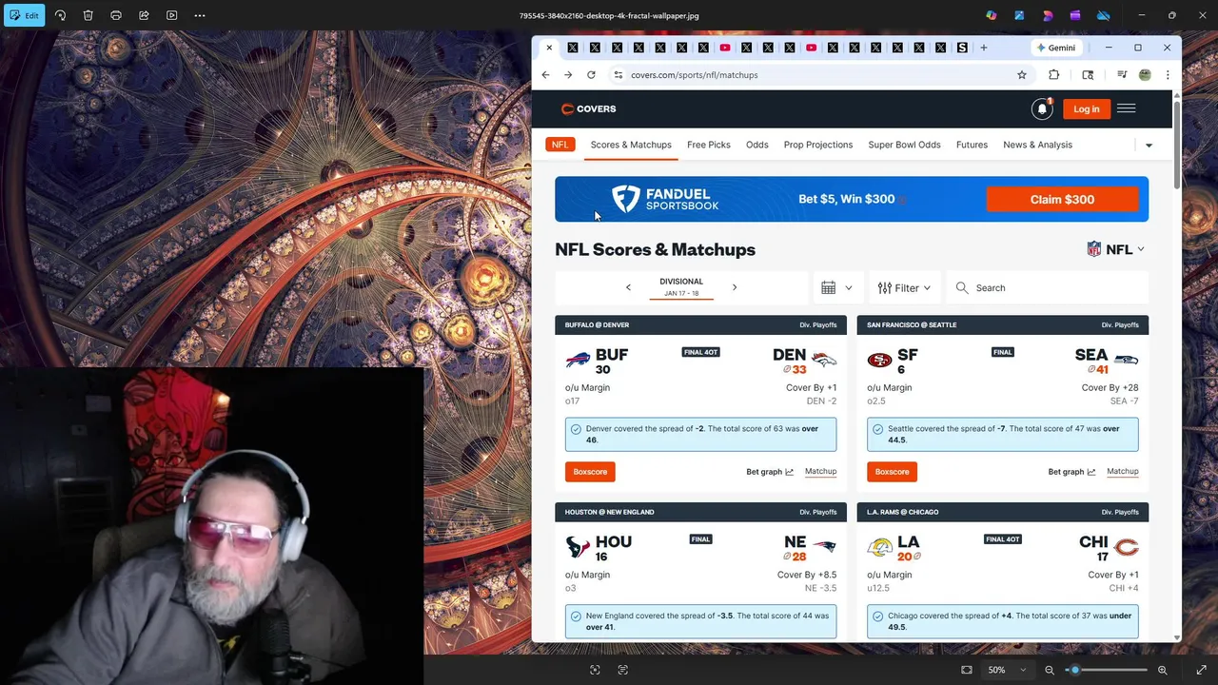Share the wallpaper image in Photos

pyautogui.click(x=144, y=15)
